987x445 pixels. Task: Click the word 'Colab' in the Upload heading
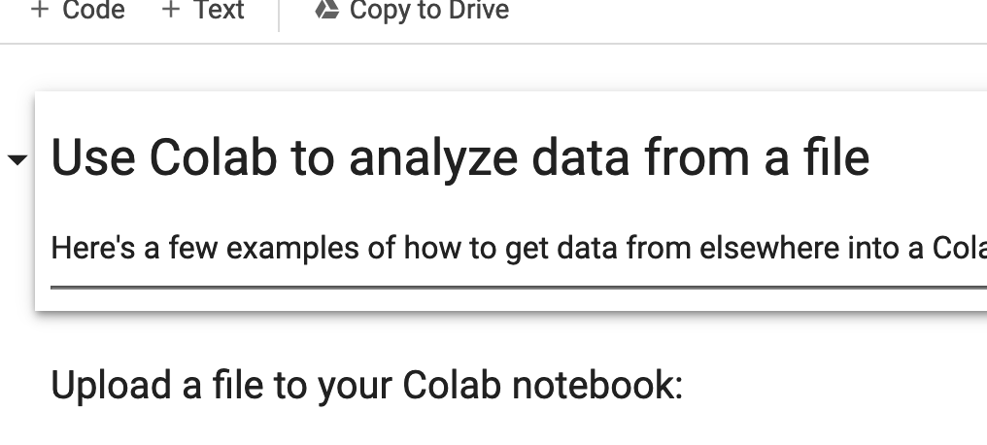pos(452,385)
